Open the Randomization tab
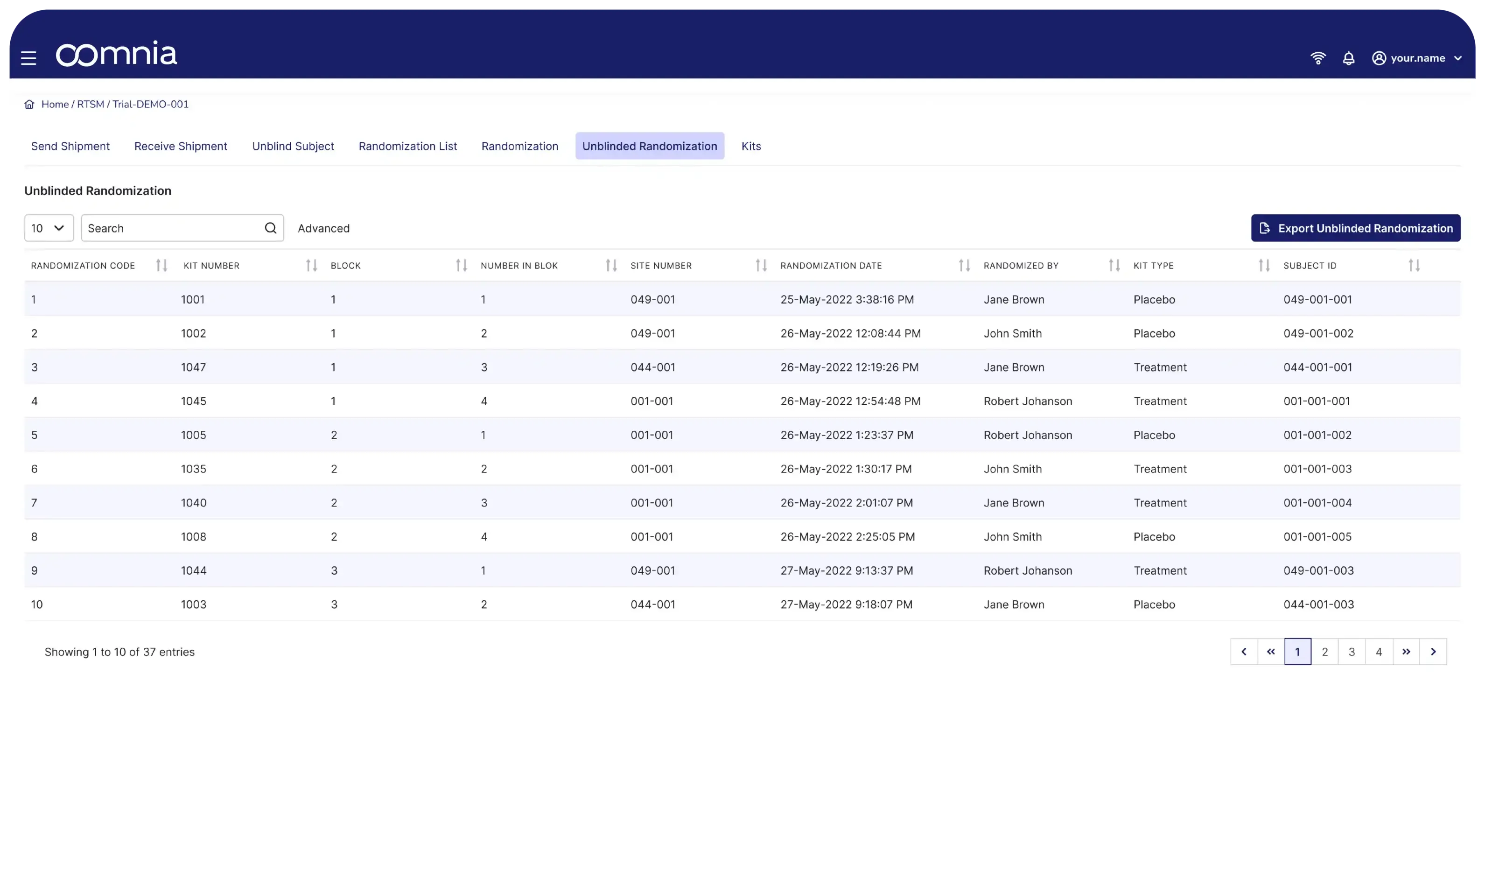The image size is (1485, 893). [520, 146]
